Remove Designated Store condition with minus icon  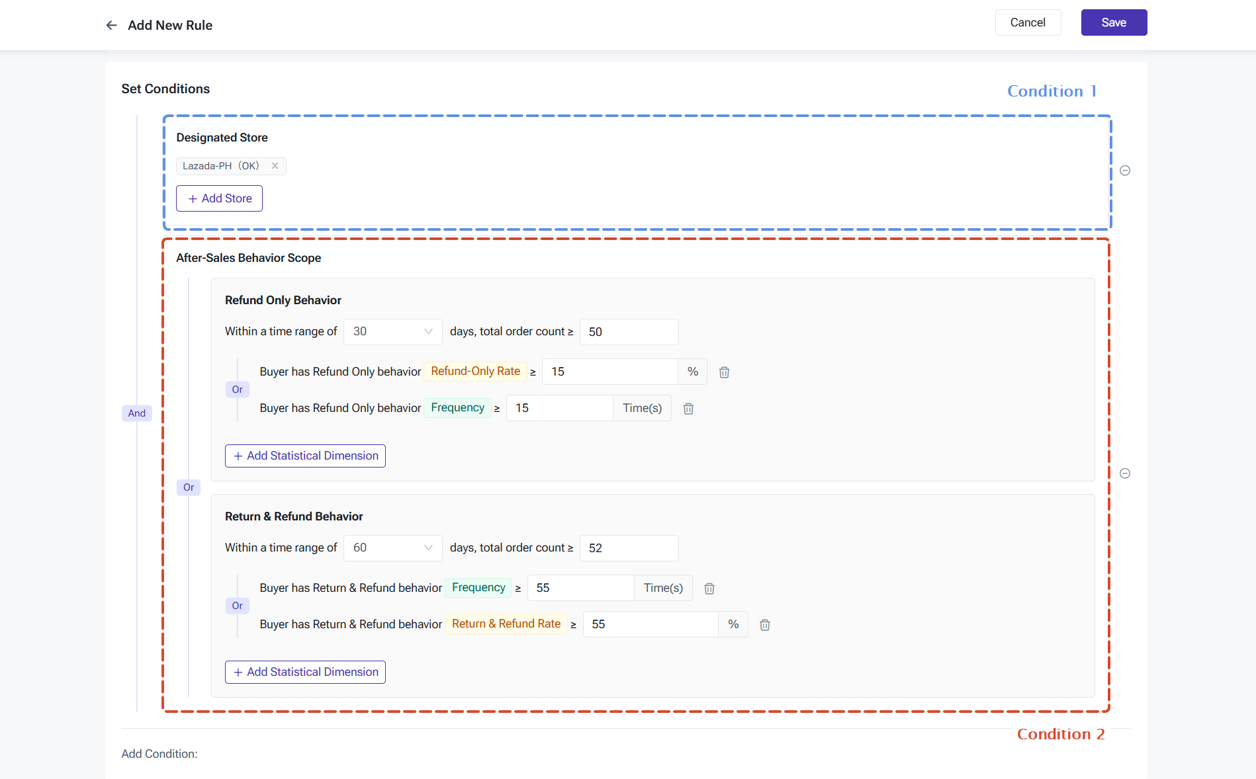(x=1125, y=171)
